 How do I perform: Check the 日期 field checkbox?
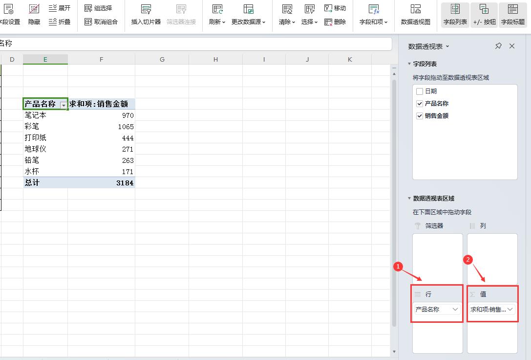click(420, 91)
